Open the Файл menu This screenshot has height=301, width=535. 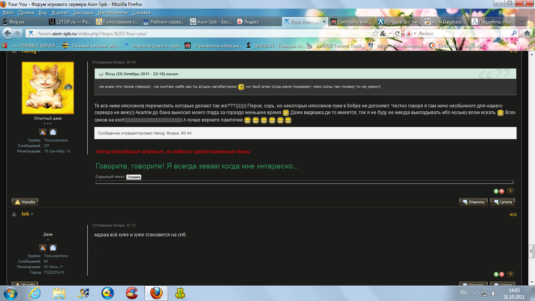point(8,13)
